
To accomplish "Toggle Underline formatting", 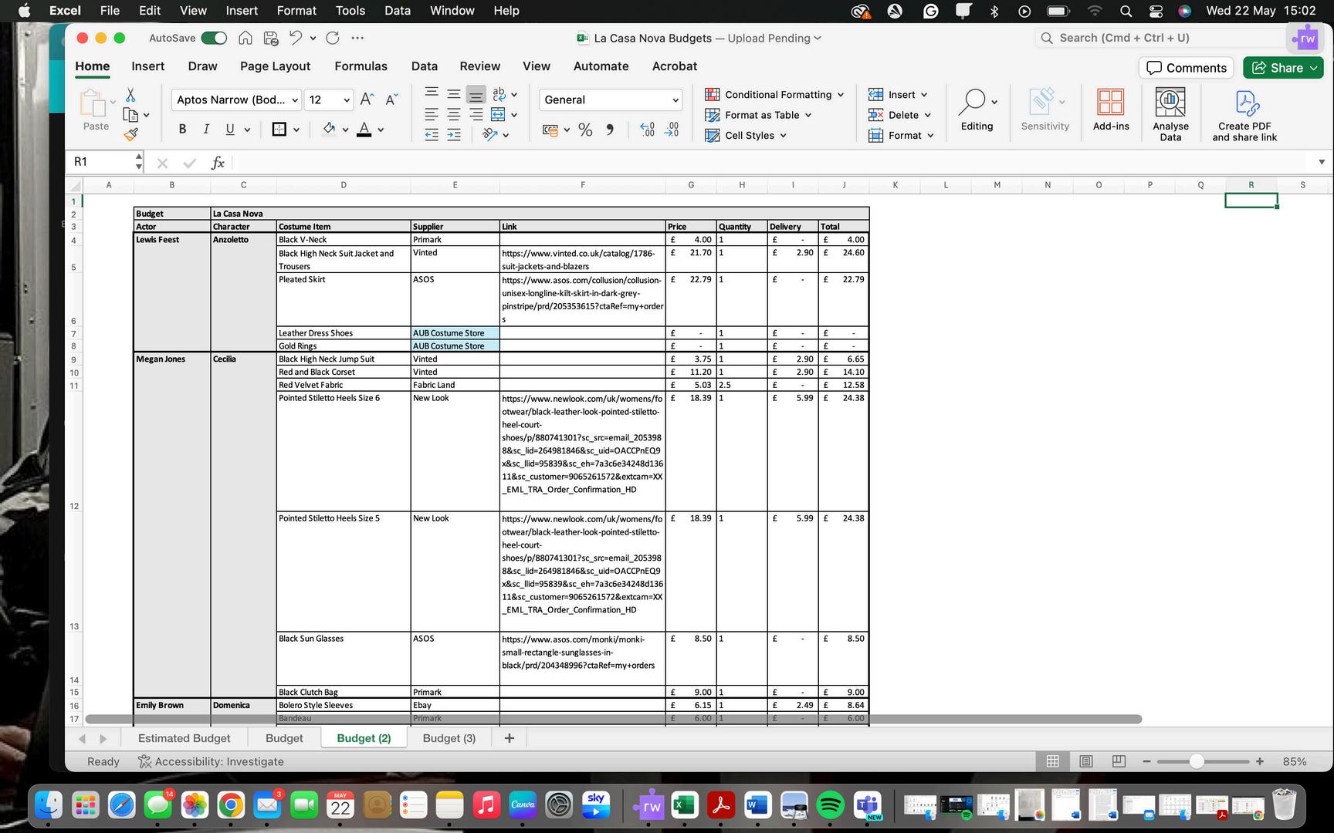I will 230,129.
